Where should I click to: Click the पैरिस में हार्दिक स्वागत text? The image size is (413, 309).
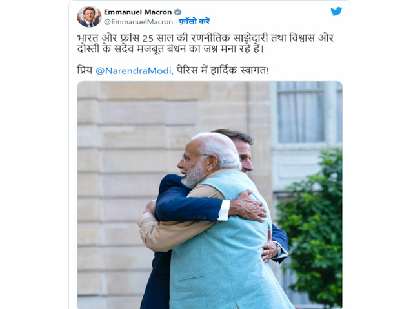click(x=223, y=70)
